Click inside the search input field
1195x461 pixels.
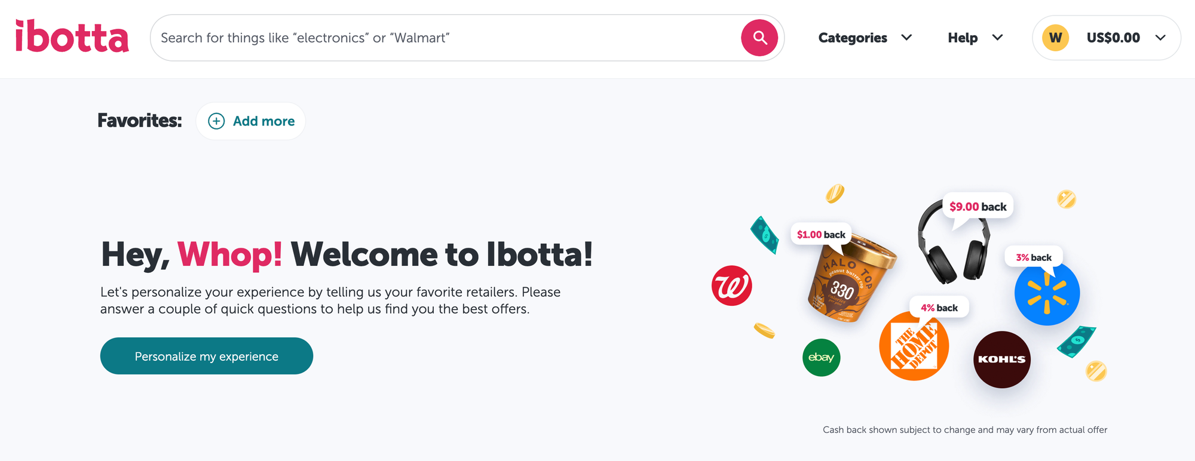(x=418, y=37)
